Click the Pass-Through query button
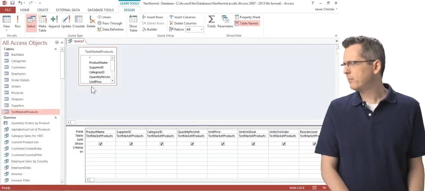Screen dimensions: 425x191 coord(110,23)
